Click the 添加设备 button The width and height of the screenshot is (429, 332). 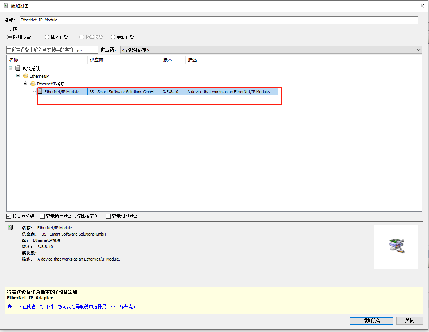371,321
